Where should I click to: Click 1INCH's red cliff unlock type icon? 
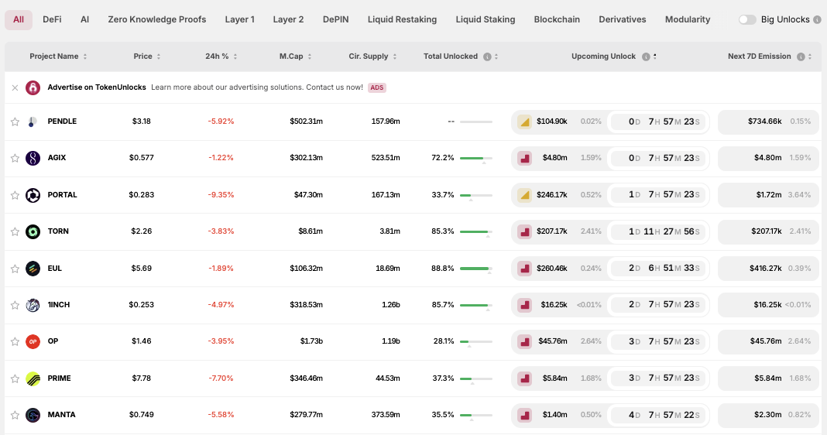(524, 305)
